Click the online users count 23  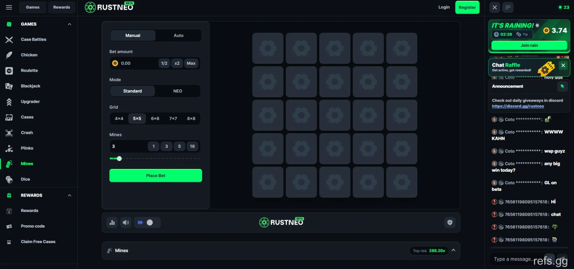(x=564, y=7)
